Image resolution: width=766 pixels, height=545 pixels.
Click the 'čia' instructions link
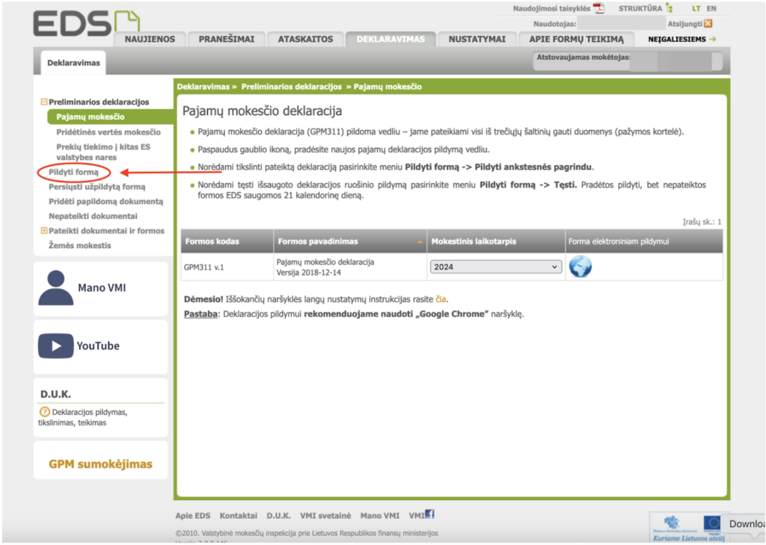click(x=441, y=299)
